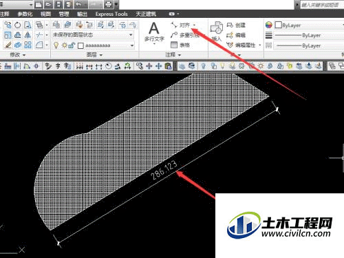Open the quick access toolbar customize arrow
This screenshot has height=258, width=344.
point(116,4)
